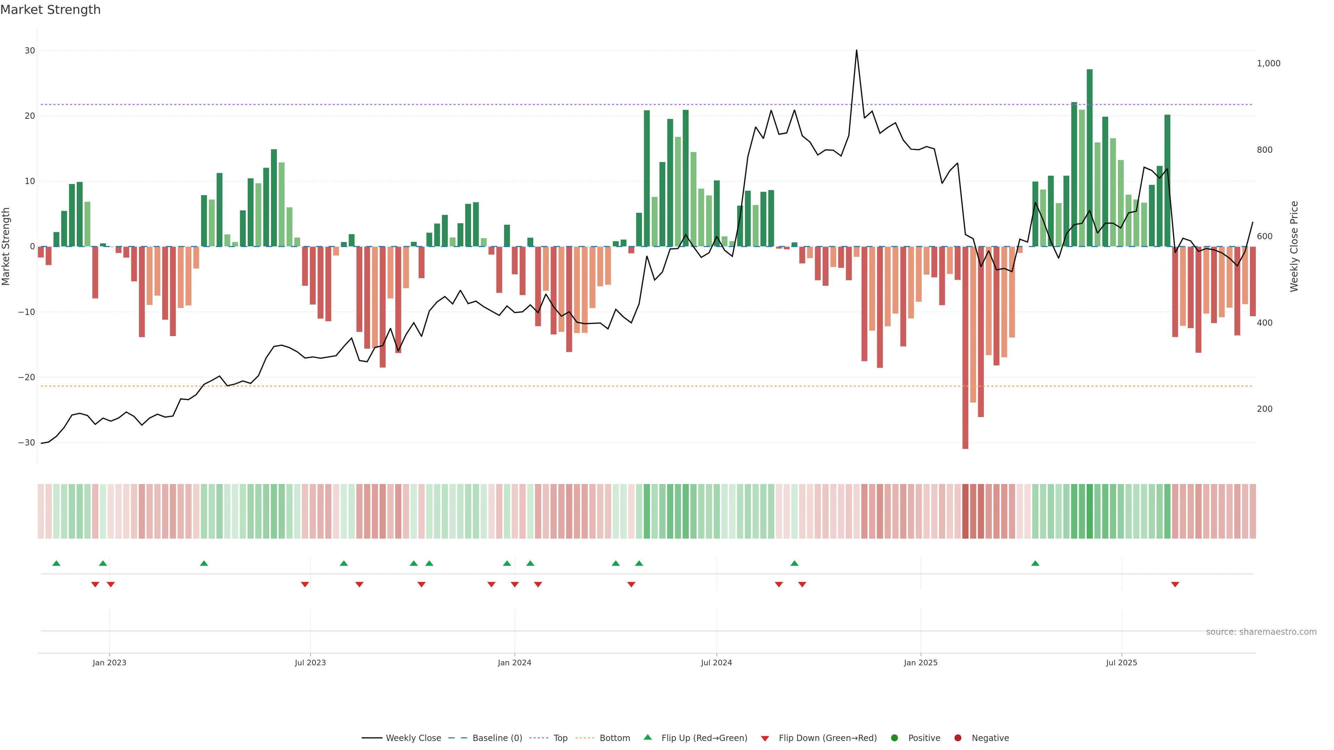Click the leftmost green flip-up triangle marker
This screenshot has height=750, width=1334.
click(56, 563)
